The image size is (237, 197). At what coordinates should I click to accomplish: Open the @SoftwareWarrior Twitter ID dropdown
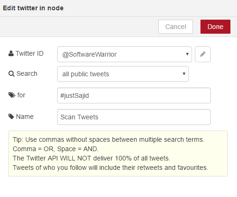[x=125, y=54]
